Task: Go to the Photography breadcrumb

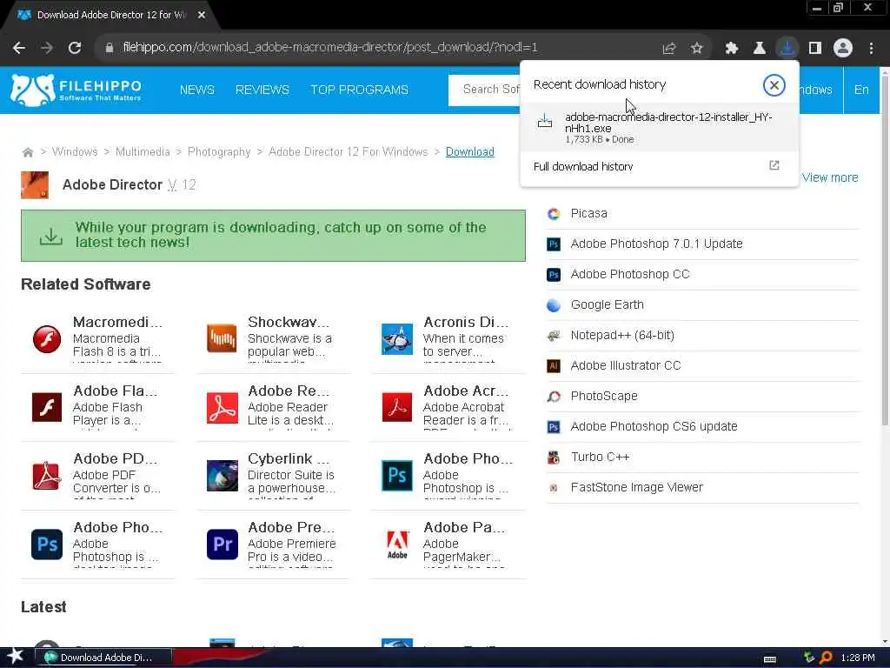Action: [219, 151]
